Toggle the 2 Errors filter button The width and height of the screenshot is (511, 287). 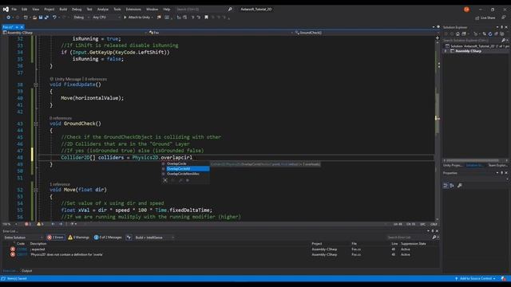tap(55, 238)
